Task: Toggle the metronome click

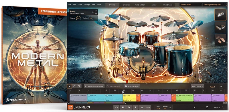Action: click(142, 107)
